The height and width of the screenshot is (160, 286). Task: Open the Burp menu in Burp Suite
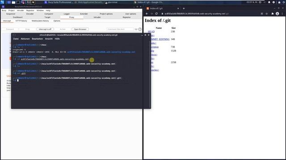(x=4, y=10)
